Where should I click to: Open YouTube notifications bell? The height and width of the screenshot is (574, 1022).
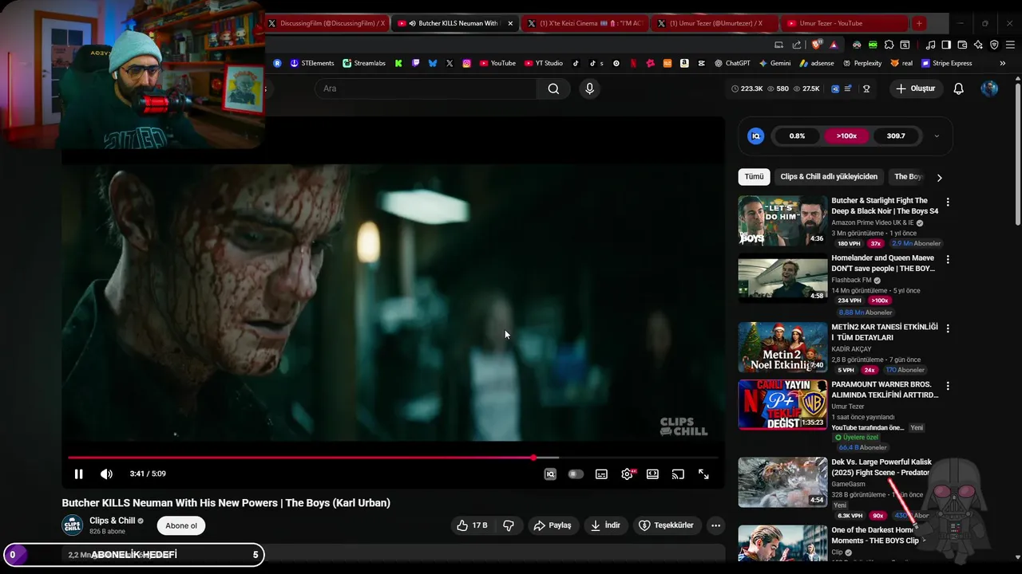pos(959,88)
